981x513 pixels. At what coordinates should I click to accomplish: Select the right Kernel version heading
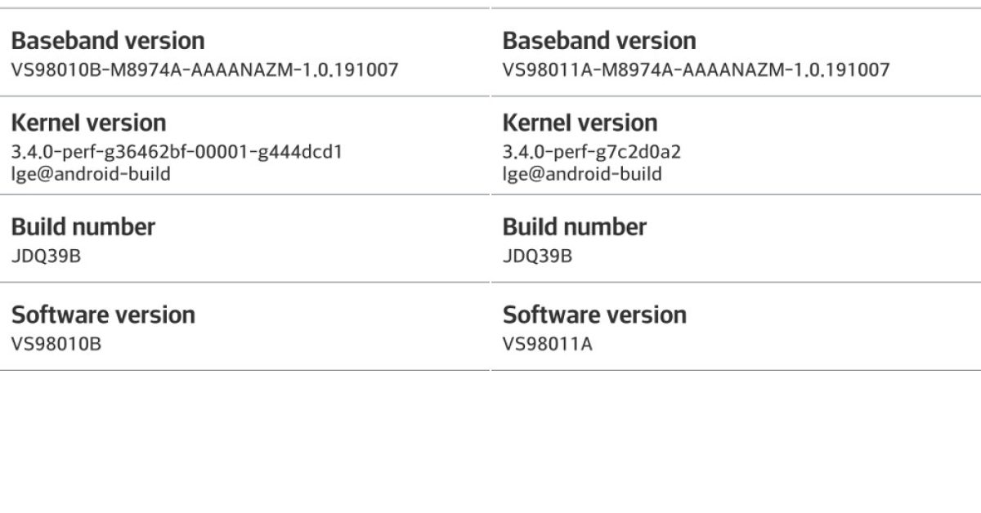[580, 123]
